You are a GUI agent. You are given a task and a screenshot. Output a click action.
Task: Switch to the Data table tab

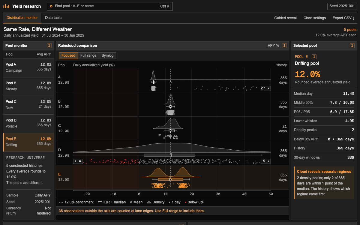coord(53,18)
